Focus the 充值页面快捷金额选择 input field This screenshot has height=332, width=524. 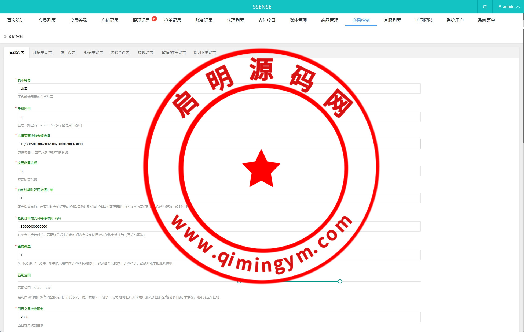tap(107, 144)
